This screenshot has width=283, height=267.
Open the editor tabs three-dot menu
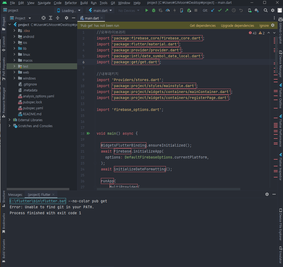(274, 18)
